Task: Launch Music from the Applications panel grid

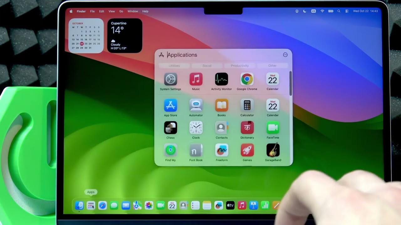Action: (196, 79)
